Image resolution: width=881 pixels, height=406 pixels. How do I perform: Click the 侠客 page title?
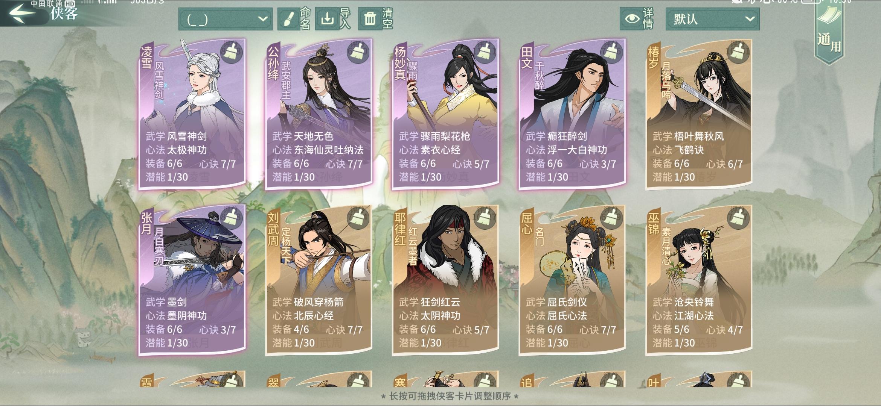pyautogui.click(x=64, y=14)
